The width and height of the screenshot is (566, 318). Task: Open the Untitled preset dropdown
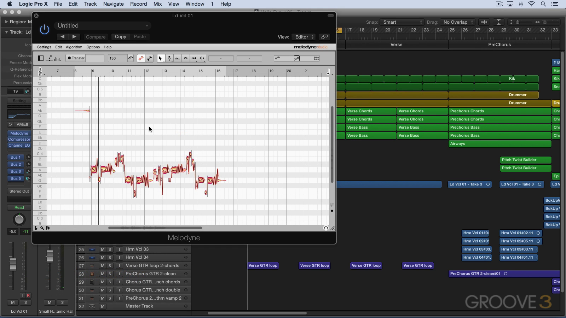point(103,25)
